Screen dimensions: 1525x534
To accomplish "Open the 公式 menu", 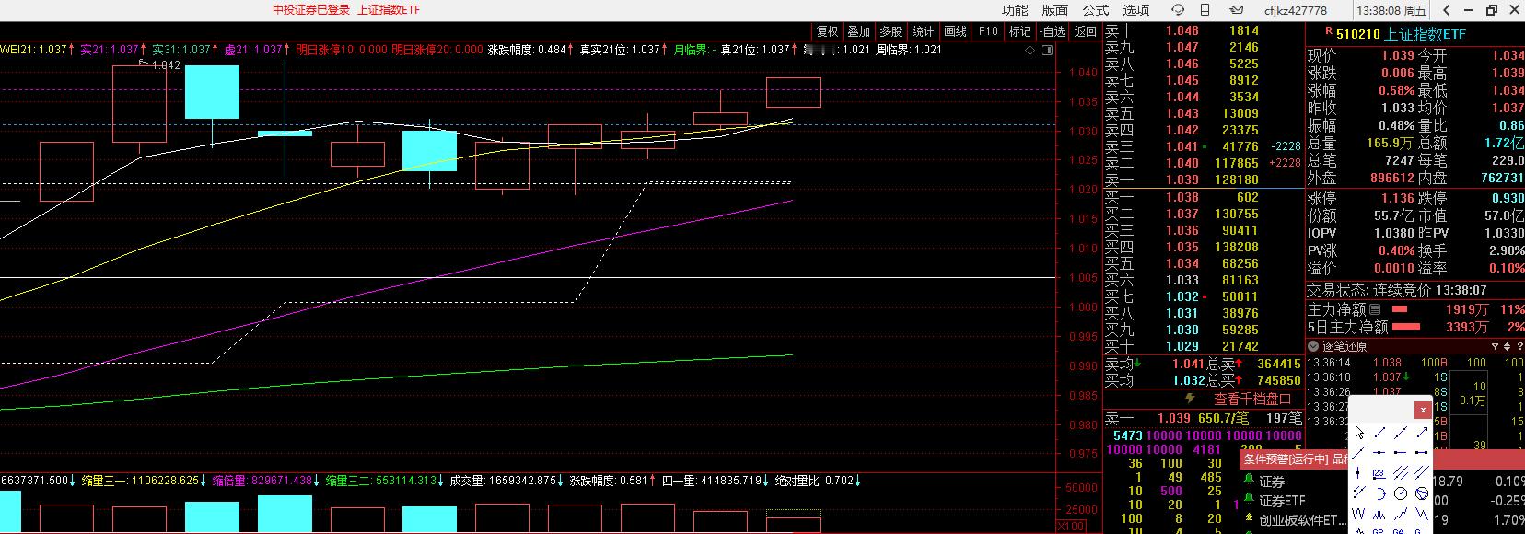I will pyautogui.click(x=1096, y=10).
